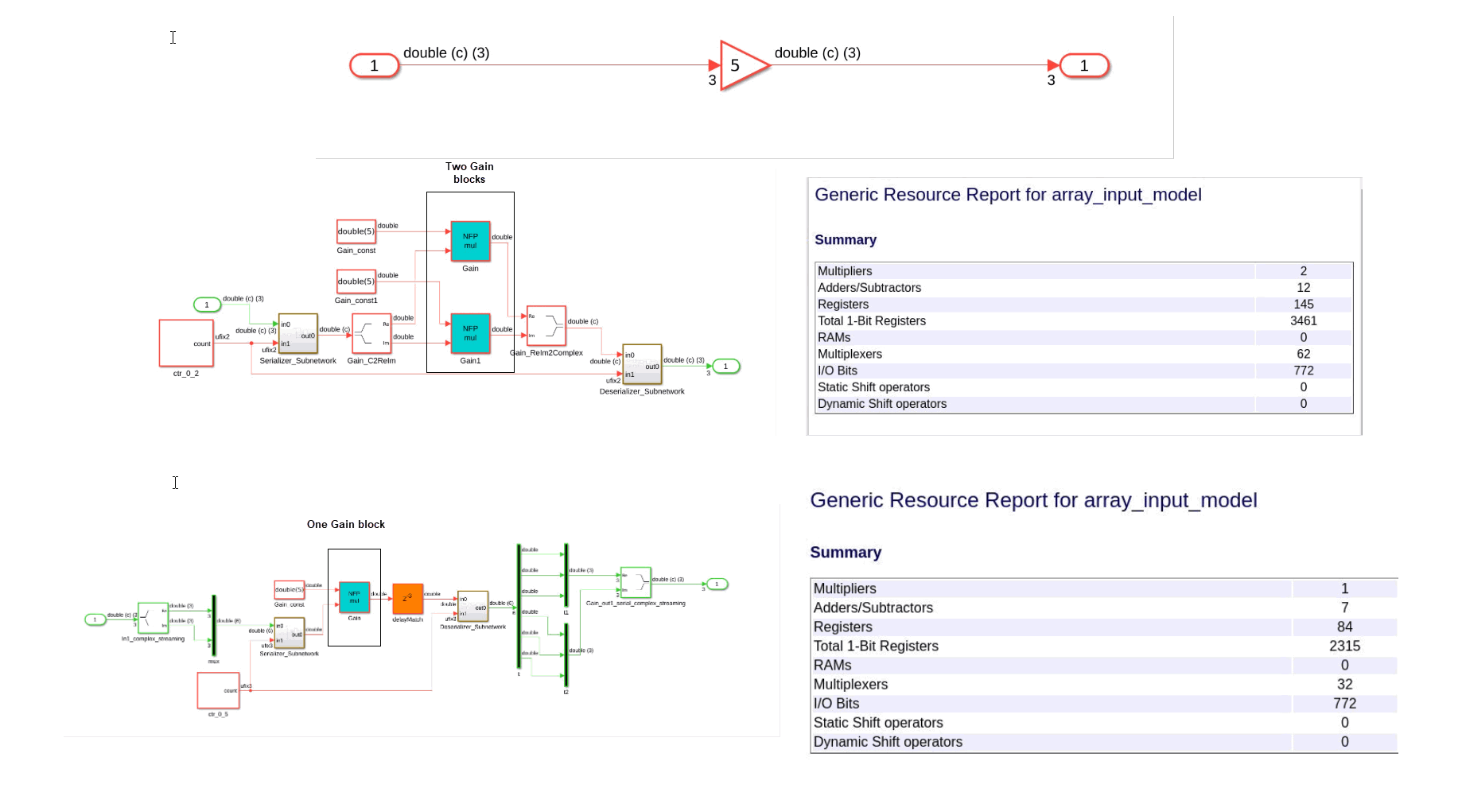Select the vertical bar block labeled mux

pyautogui.click(x=214, y=626)
